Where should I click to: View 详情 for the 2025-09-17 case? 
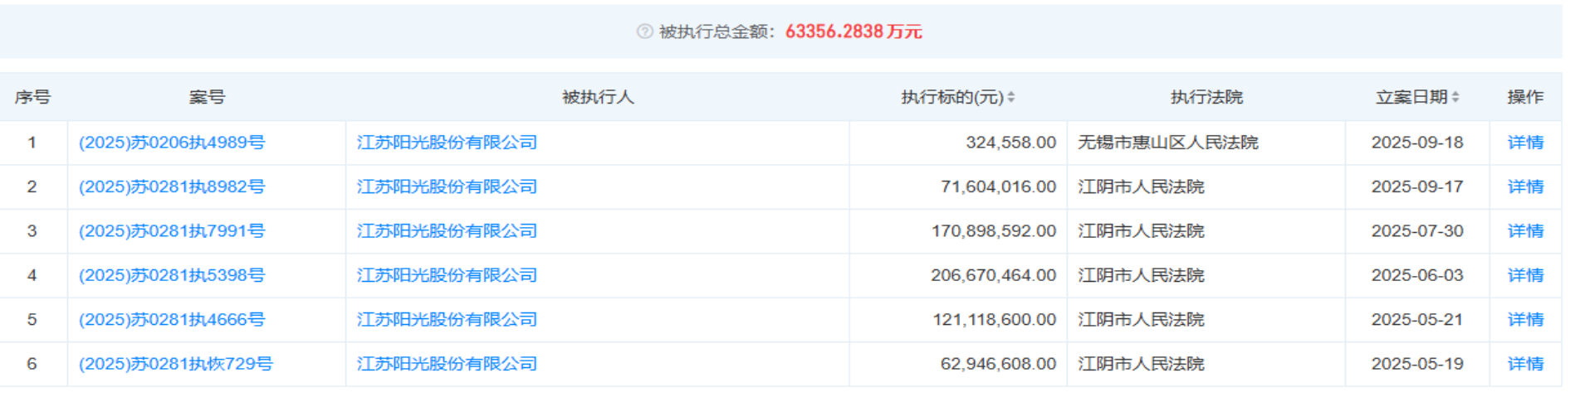point(1525,186)
